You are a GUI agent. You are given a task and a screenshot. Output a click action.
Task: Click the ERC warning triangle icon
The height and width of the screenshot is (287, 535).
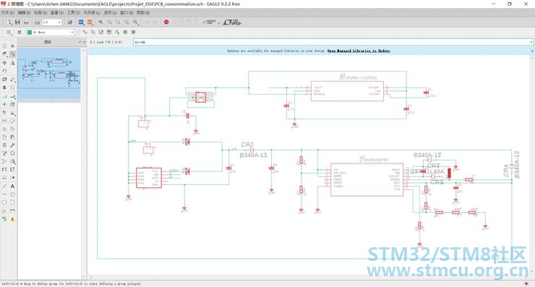coord(12,220)
